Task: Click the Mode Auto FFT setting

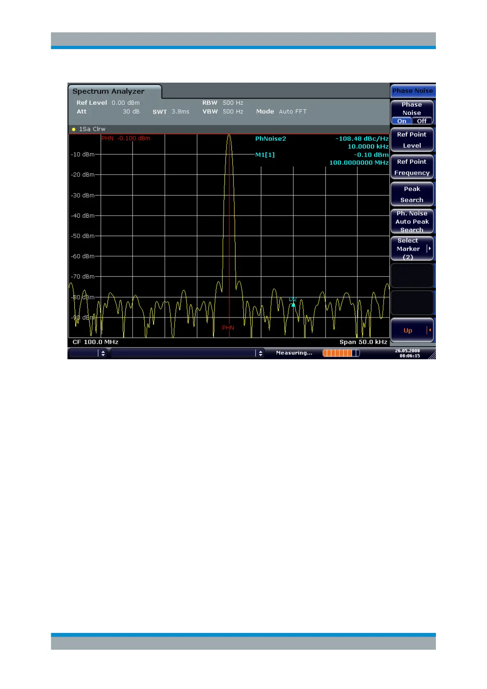Action: coord(281,111)
